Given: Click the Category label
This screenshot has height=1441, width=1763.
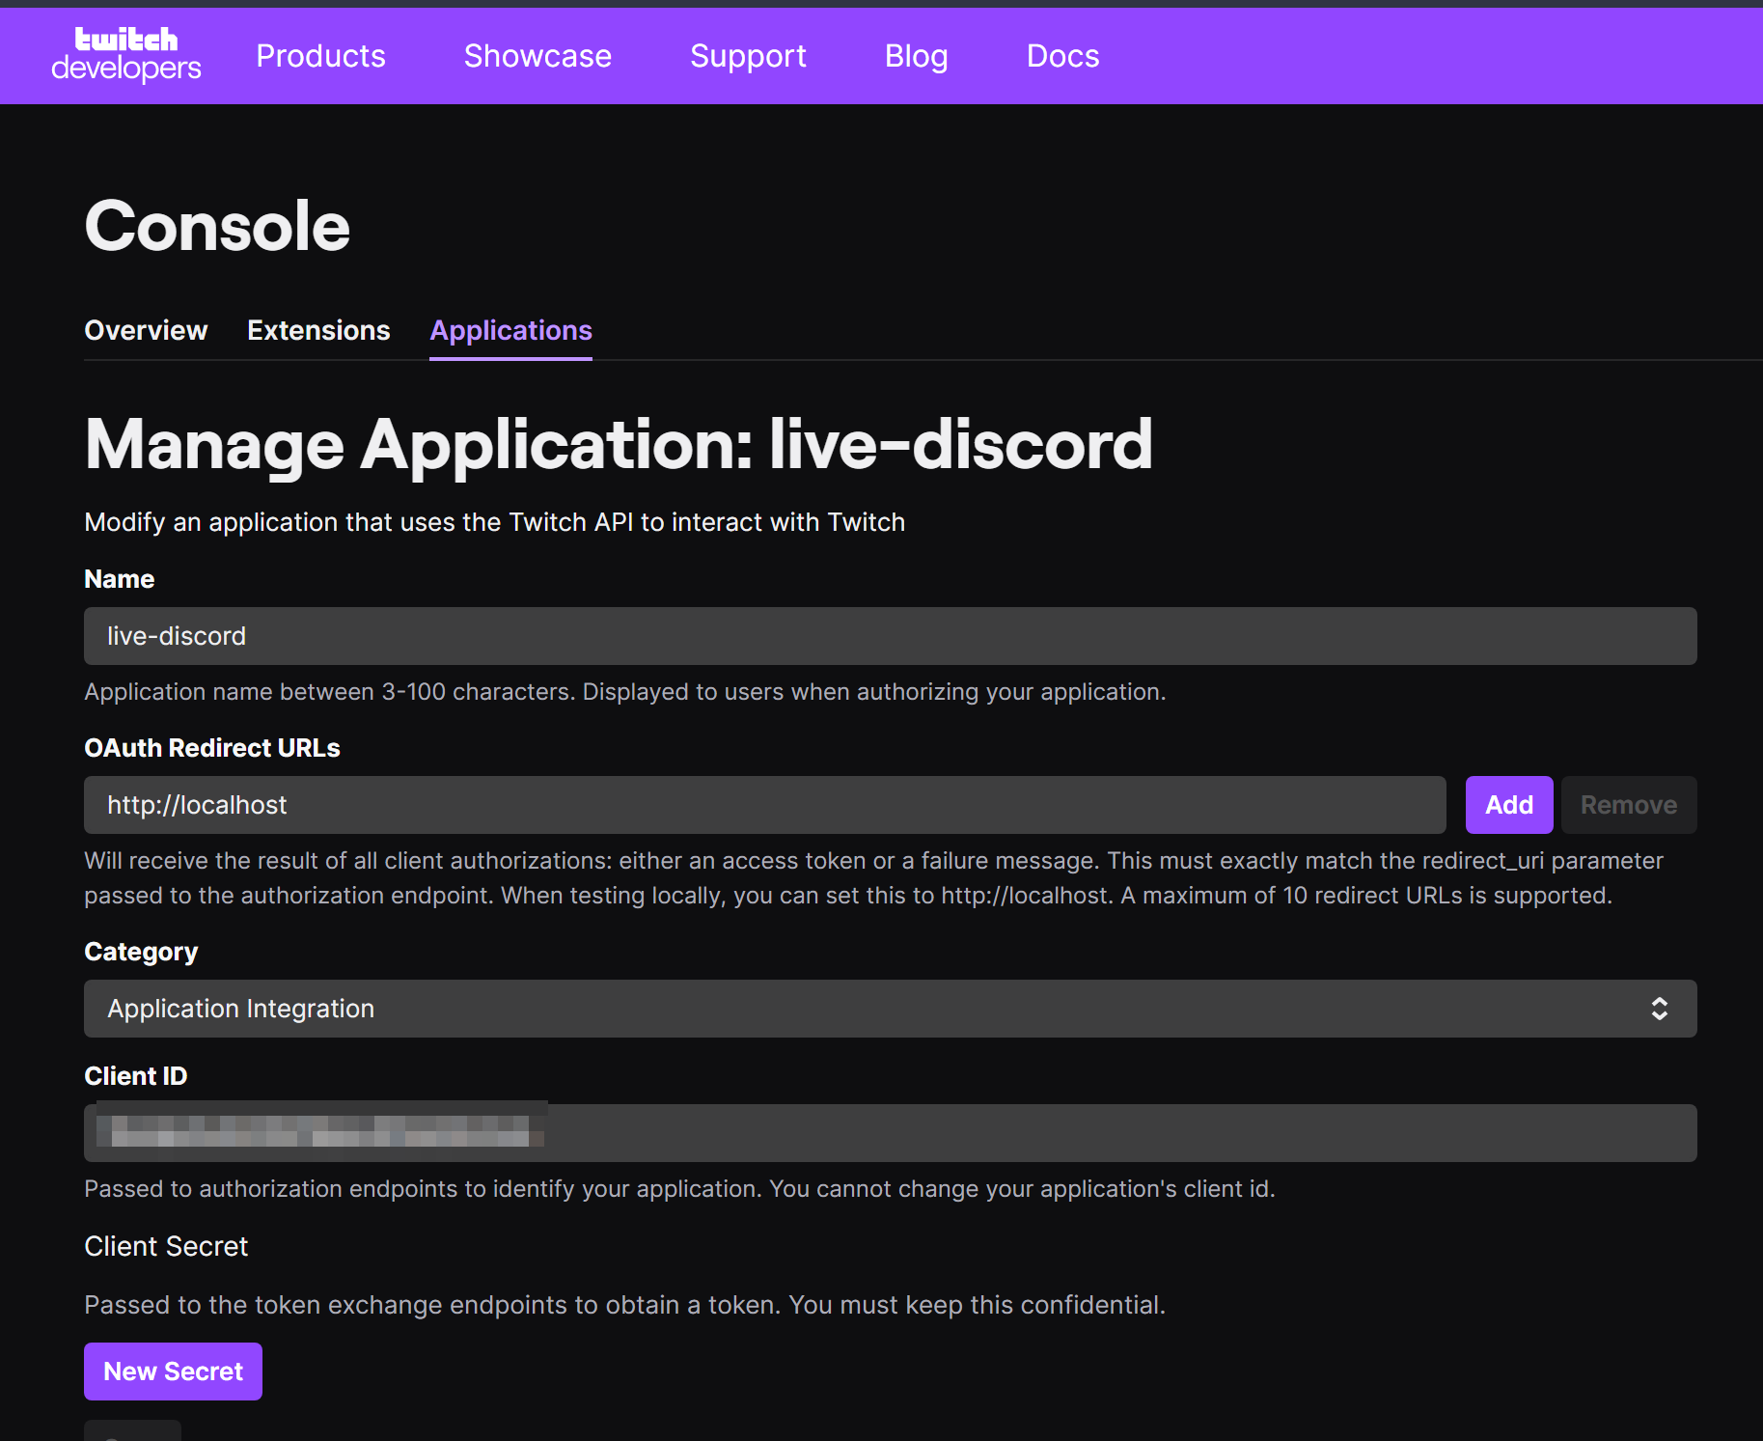Looking at the screenshot, I should [141, 952].
